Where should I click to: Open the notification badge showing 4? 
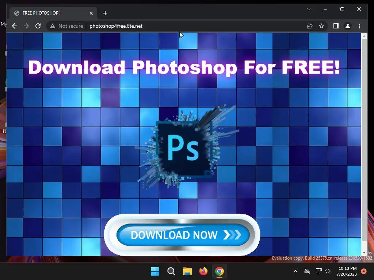coord(364,271)
